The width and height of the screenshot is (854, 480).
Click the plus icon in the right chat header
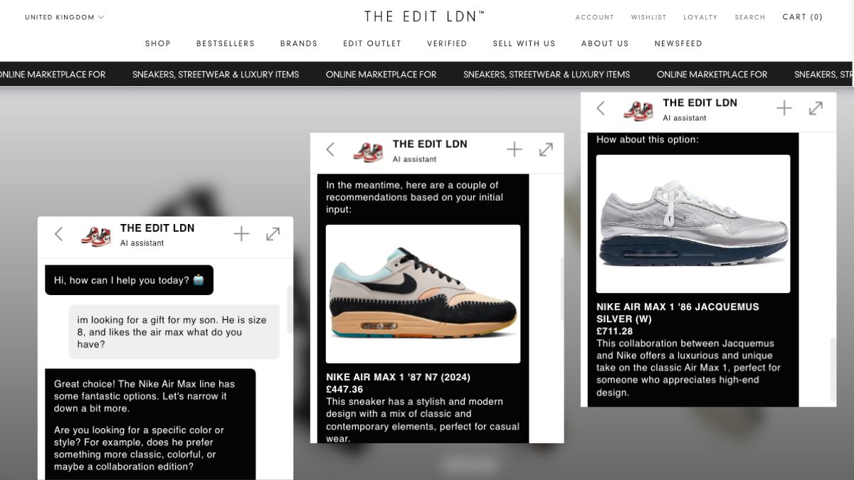point(784,108)
